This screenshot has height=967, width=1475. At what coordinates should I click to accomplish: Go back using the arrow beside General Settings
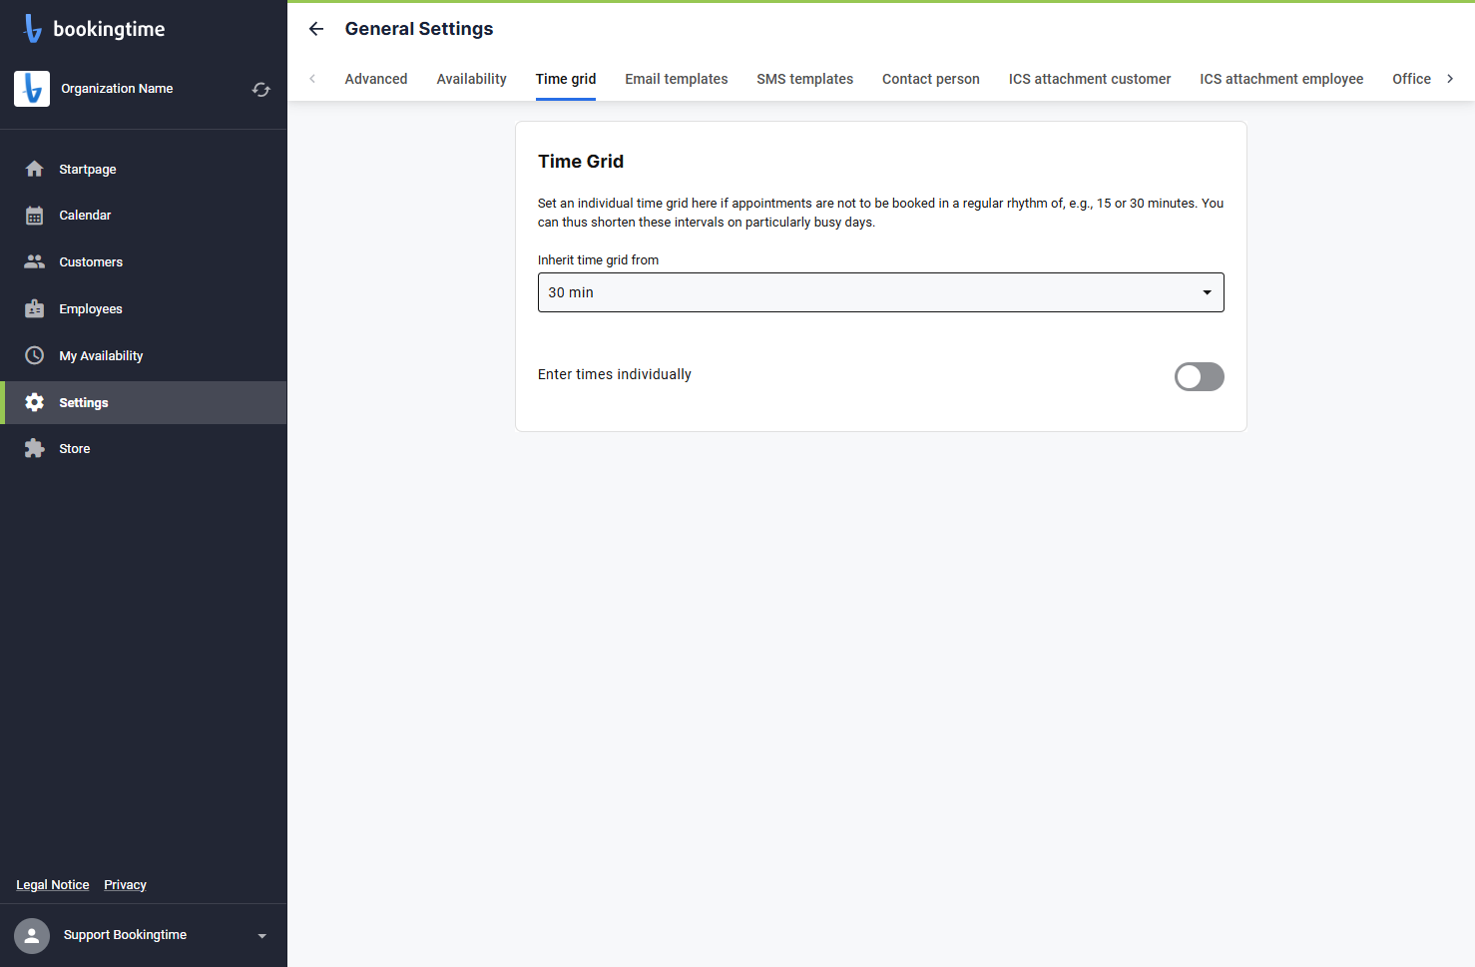click(316, 29)
